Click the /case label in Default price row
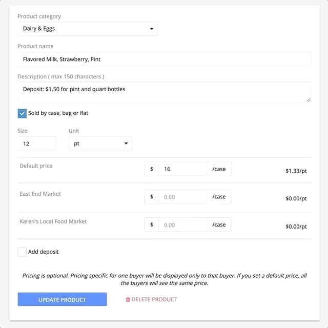 coord(219,169)
